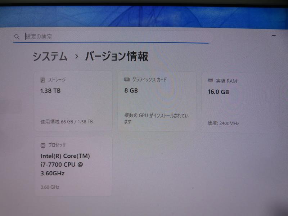288x216 pixels.
Task: Click the RAM memory icon
Action: click(210, 80)
